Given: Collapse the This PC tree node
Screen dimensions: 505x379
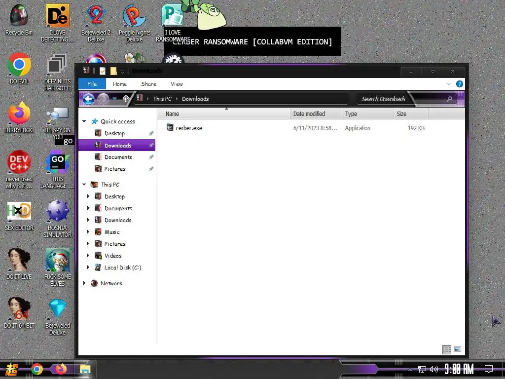Looking at the screenshot, I should coord(84,185).
